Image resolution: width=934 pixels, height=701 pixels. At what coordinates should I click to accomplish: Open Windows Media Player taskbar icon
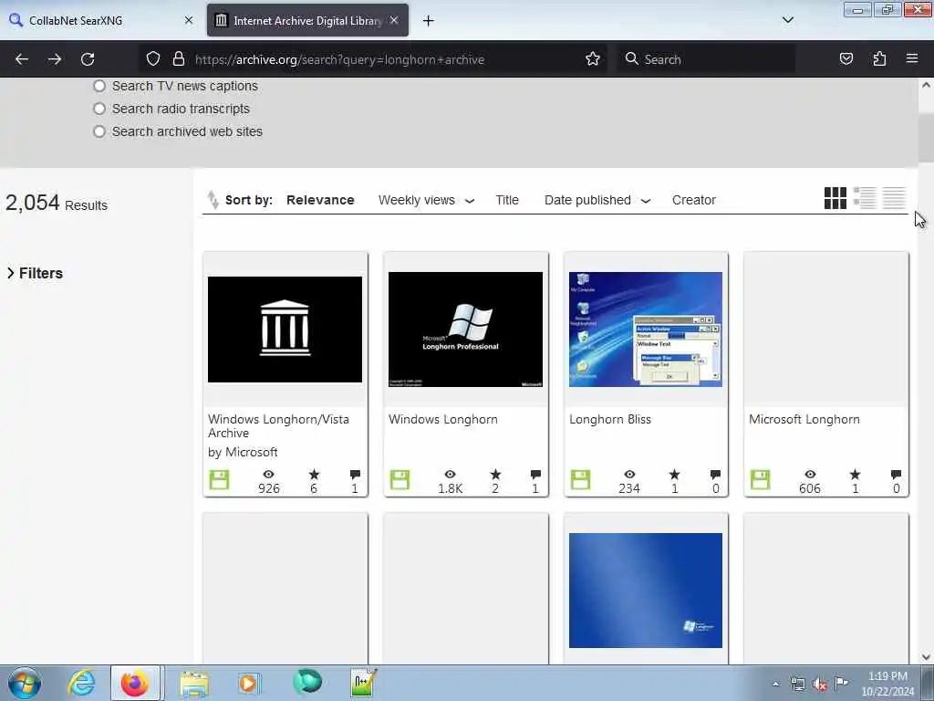point(248,683)
